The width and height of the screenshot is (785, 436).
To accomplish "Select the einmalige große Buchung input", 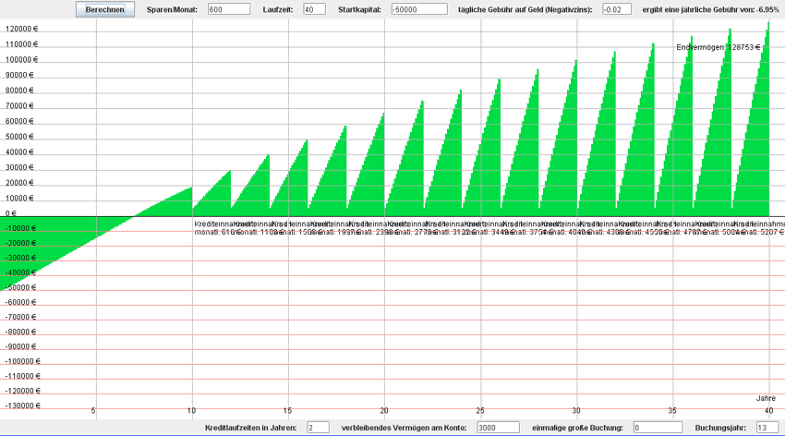I will pos(658,428).
